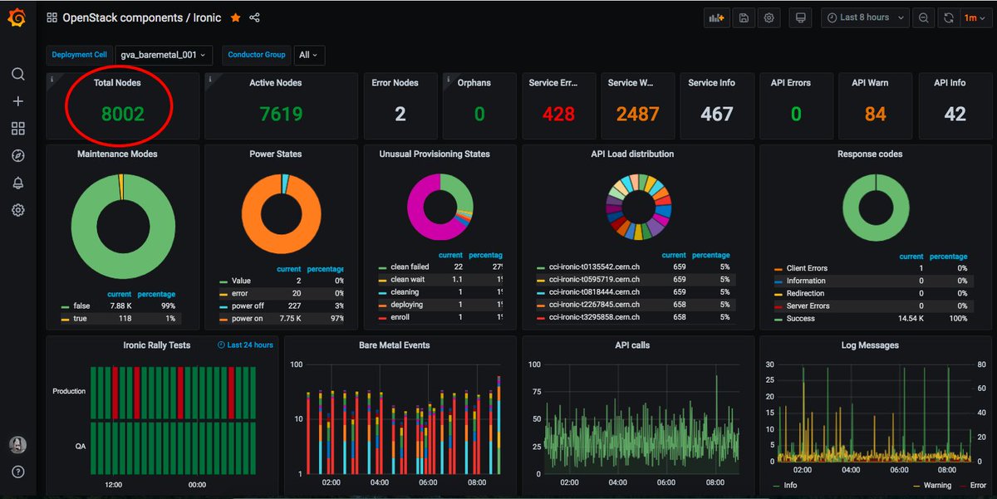Viewport: 997px width, 499px height.
Task: Open the Alerting bell icon
Action: click(17, 183)
